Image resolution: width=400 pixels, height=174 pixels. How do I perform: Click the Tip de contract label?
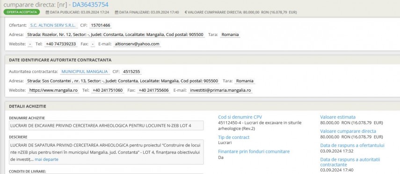233,137
